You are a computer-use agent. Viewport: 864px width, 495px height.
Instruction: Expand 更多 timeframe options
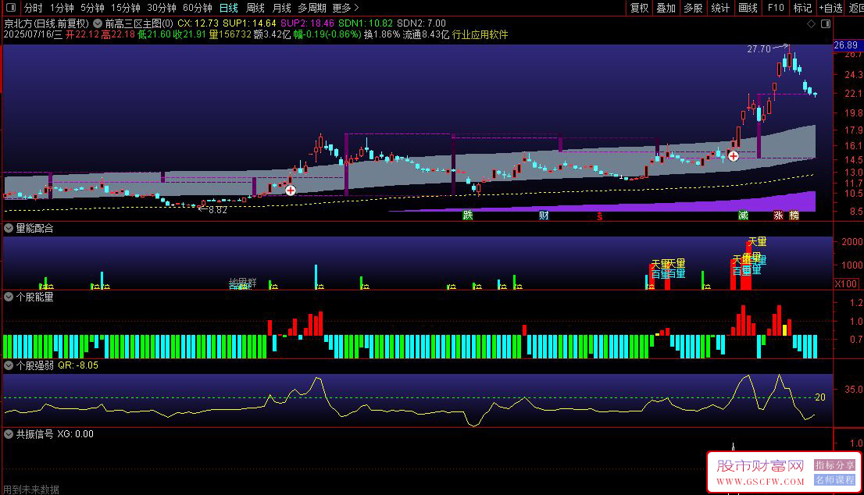345,8
